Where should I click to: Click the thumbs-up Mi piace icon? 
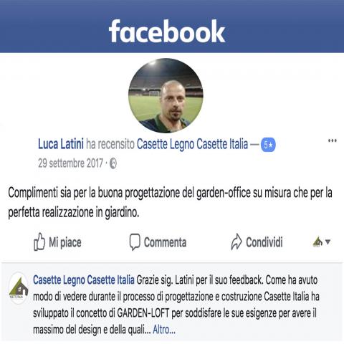click(x=39, y=242)
